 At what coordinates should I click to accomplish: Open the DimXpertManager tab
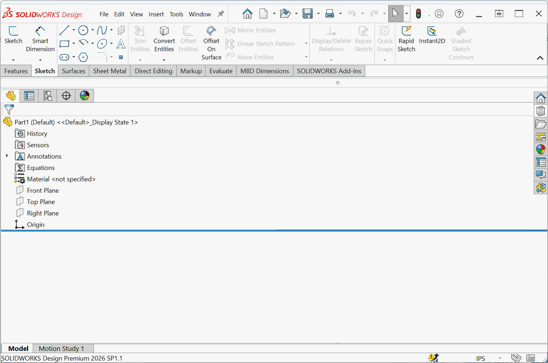(x=66, y=96)
